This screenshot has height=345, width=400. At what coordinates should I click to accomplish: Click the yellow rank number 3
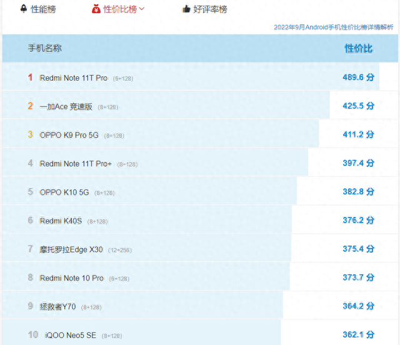point(31,134)
